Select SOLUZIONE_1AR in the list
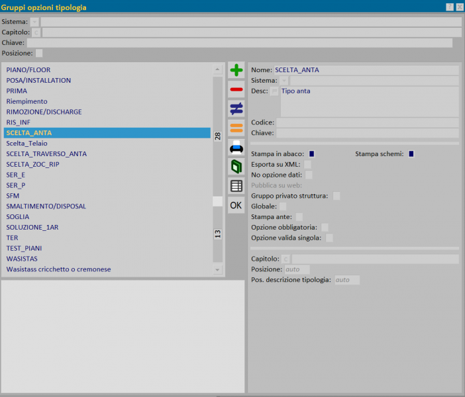 tap(107, 227)
